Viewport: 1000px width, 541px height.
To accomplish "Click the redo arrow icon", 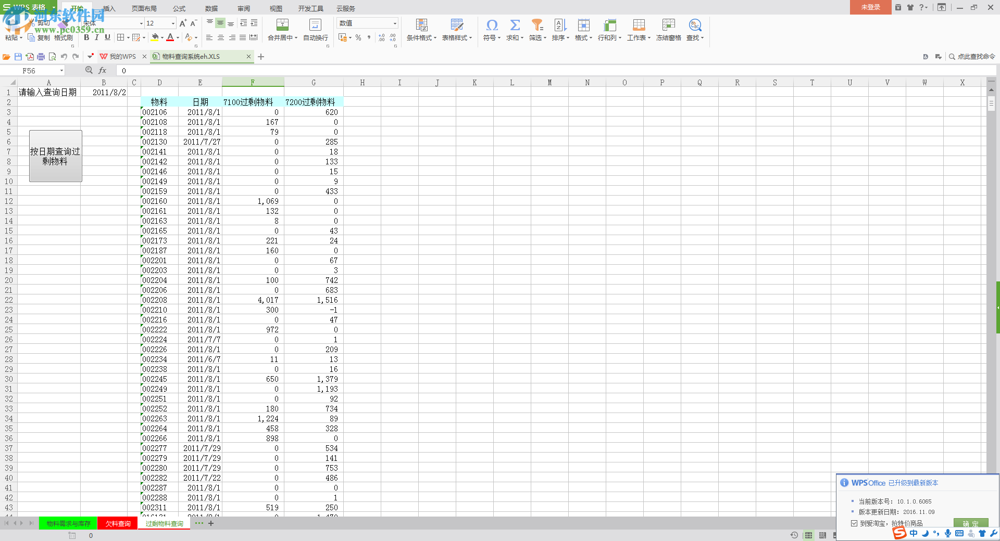I will pos(76,56).
